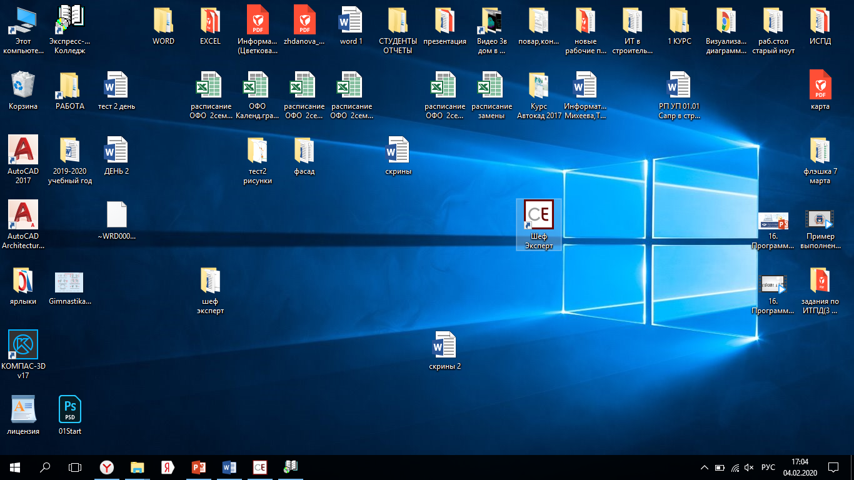Select the Экспресс-Колледж shortcut
The width and height of the screenshot is (854, 480).
(70, 30)
